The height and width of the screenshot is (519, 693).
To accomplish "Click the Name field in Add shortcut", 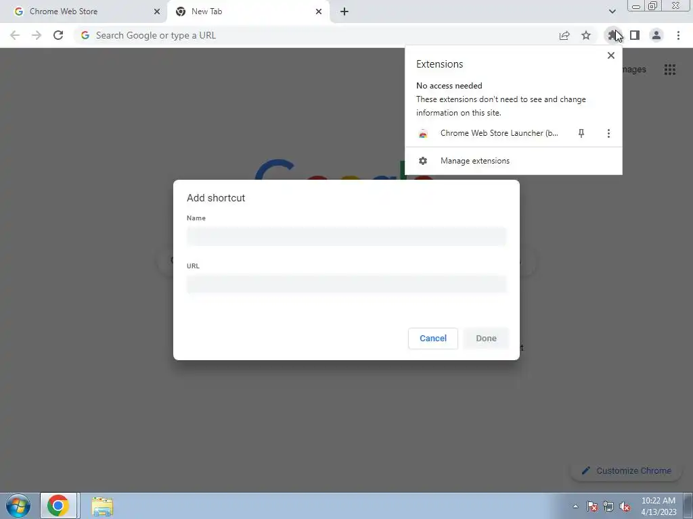I will click(346, 236).
